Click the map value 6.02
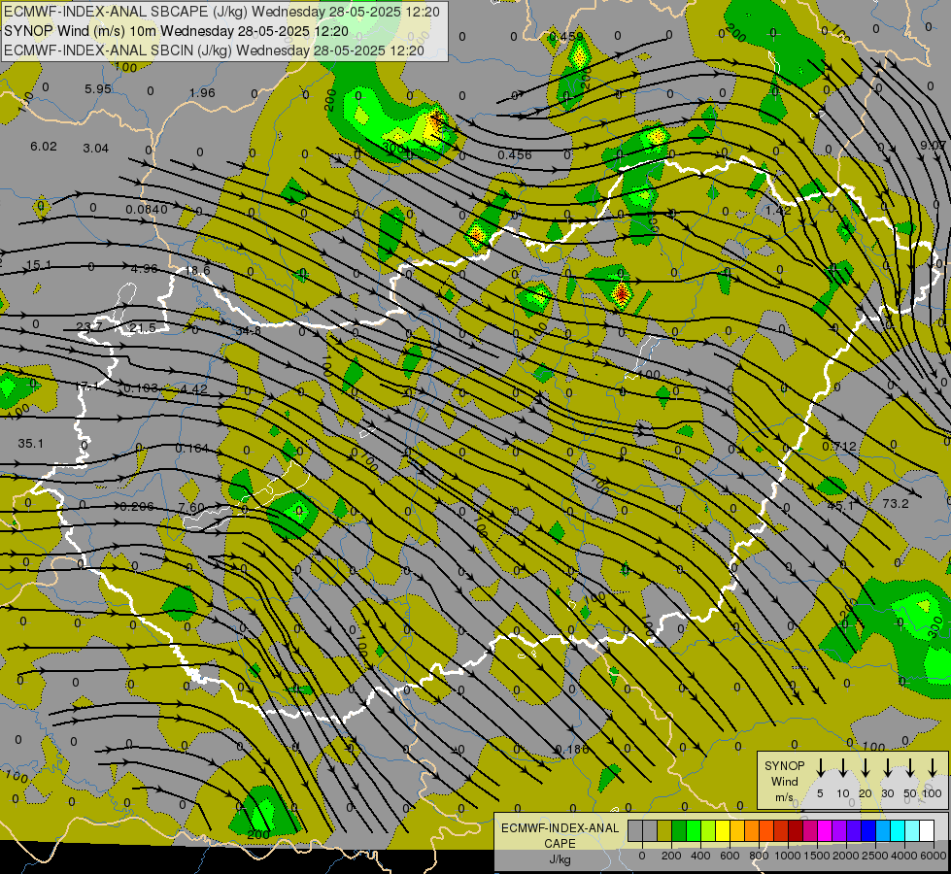Viewport: 951px width, 874px height. click(x=44, y=147)
